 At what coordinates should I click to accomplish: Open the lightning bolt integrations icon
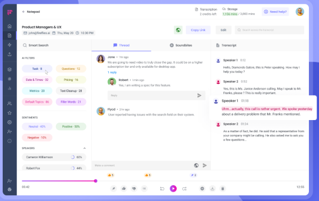point(10,45)
